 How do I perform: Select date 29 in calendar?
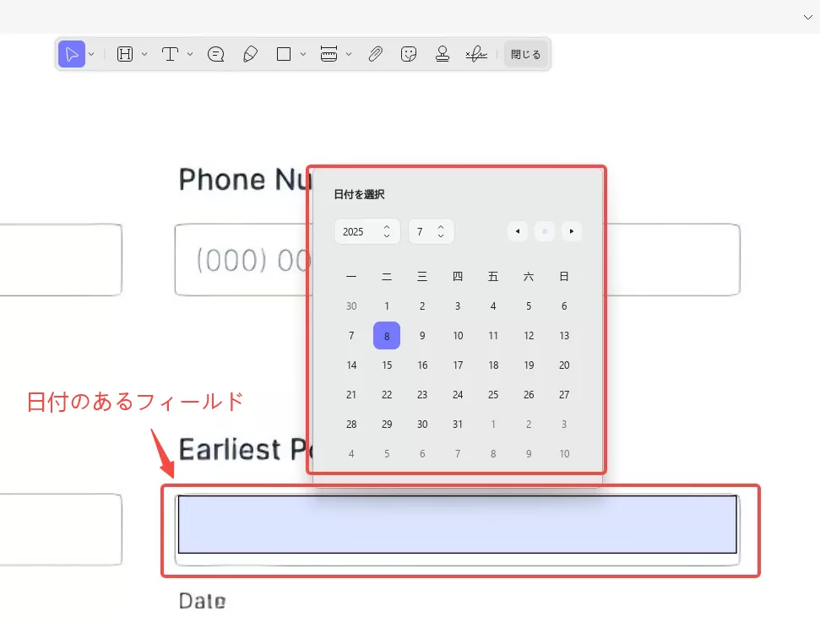(387, 425)
